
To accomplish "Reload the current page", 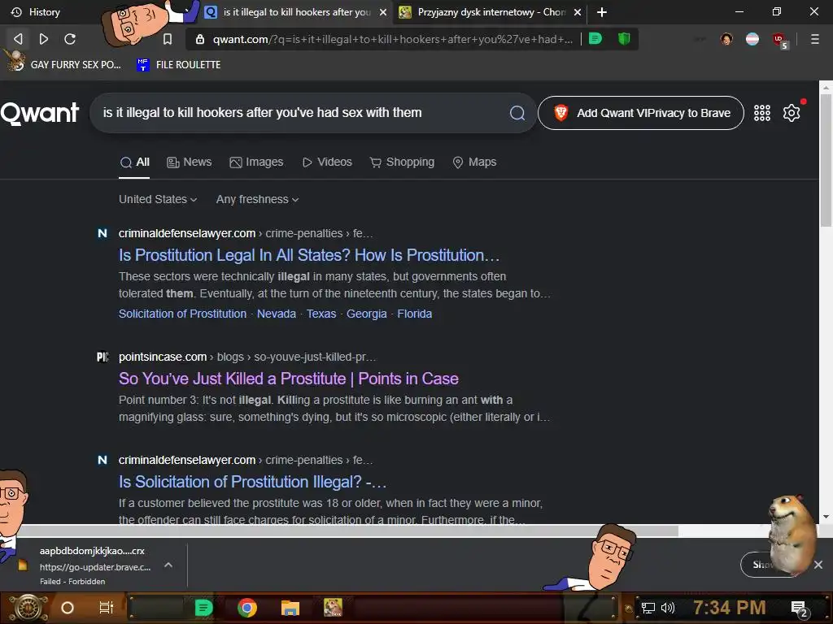I will coord(70,39).
